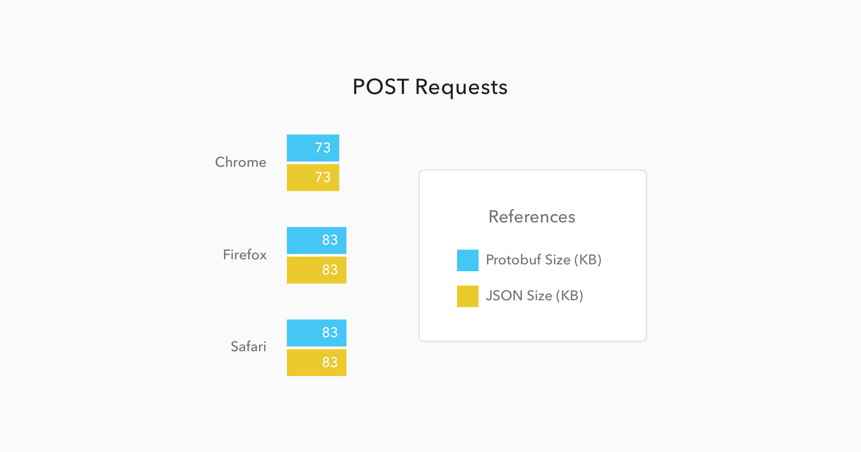Select the Safari Protobuf blue bar
The width and height of the screenshot is (861, 452).
pyautogui.click(x=316, y=333)
